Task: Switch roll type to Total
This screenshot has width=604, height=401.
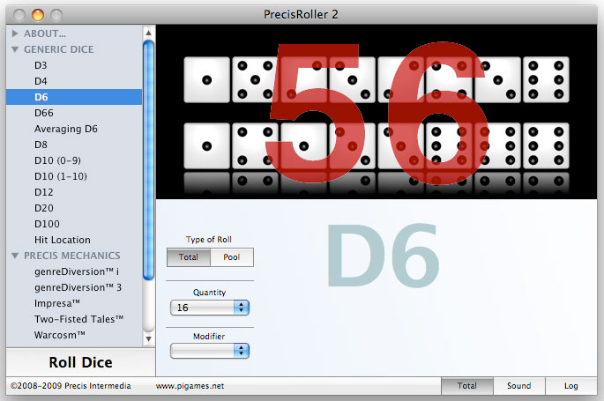Action: coord(189,257)
